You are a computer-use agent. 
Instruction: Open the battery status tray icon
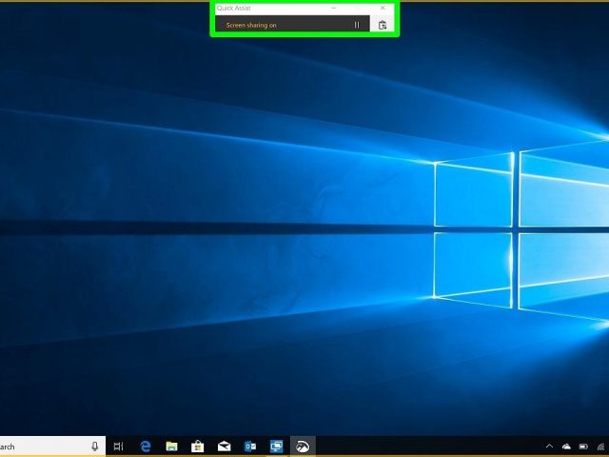click(583, 447)
